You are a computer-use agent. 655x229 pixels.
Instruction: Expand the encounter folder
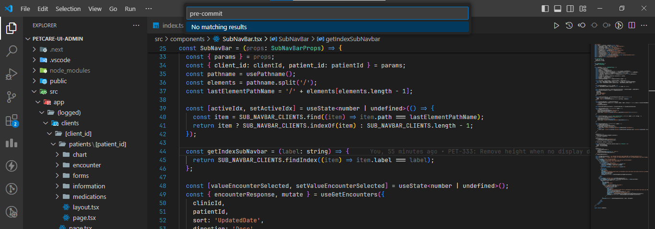point(57,165)
